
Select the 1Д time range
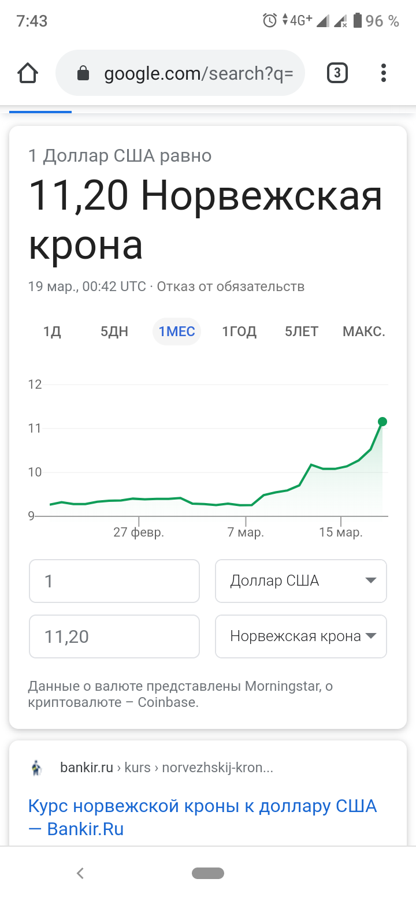[x=52, y=332]
